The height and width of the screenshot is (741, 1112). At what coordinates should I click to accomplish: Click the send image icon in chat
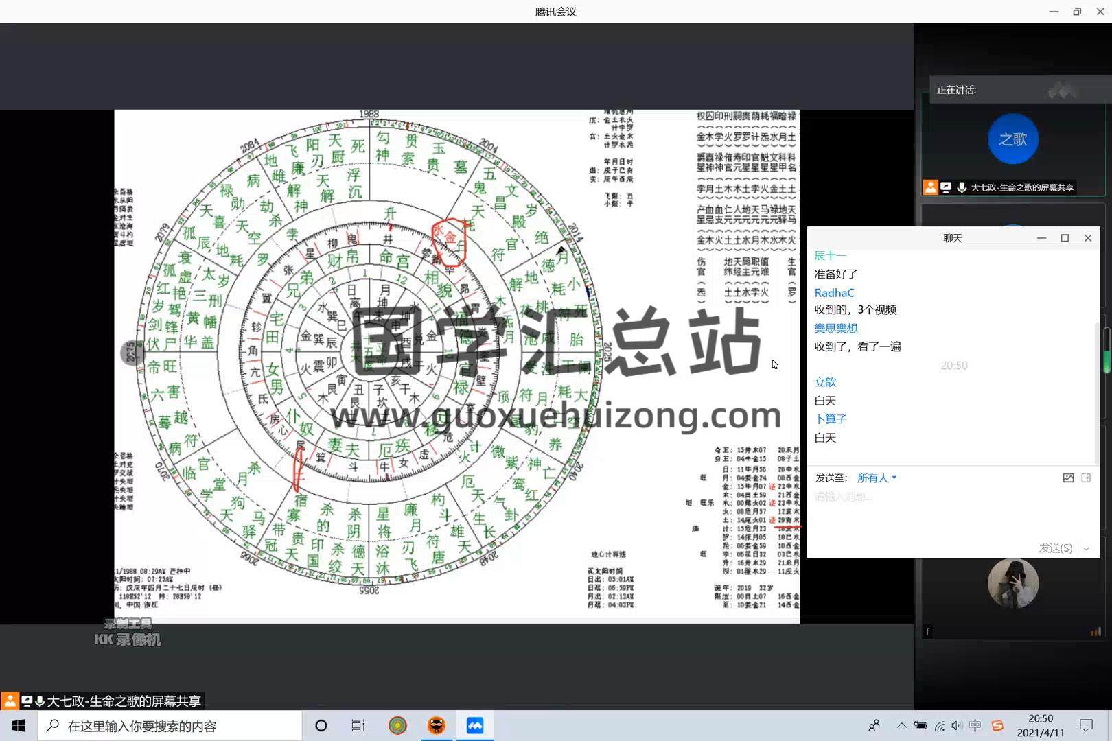click(x=1068, y=478)
